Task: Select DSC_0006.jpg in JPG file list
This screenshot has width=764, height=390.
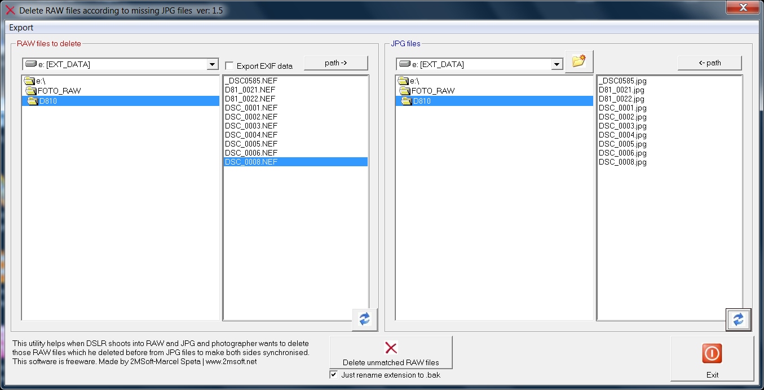Action: (670, 153)
